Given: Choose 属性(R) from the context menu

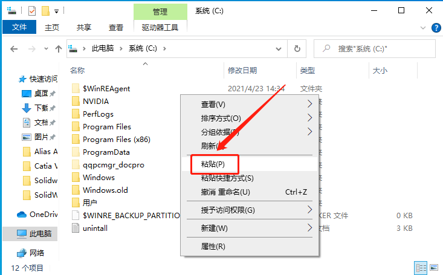Looking at the screenshot, I should (x=250, y=247).
